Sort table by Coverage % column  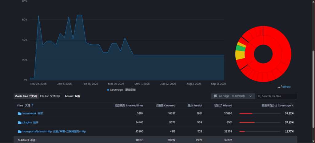click(277, 105)
